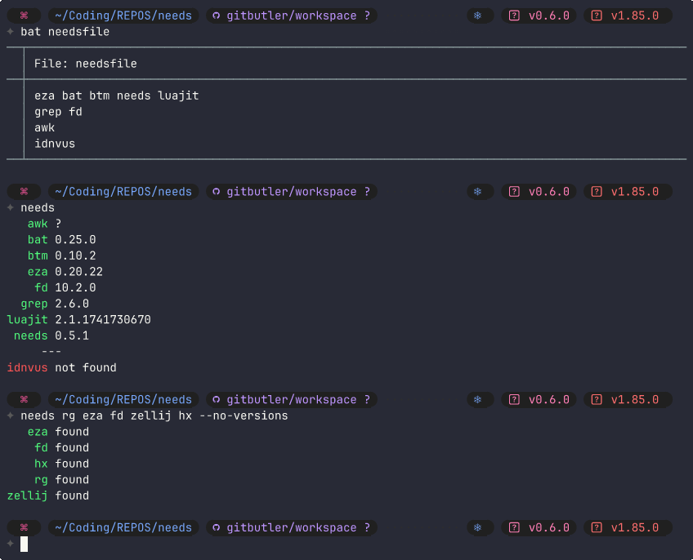The height and width of the screenshot is (560, 693).
Task: Click the macOS command icon in the first prompt
Action: pyautogui.click(x=23, y=15)
